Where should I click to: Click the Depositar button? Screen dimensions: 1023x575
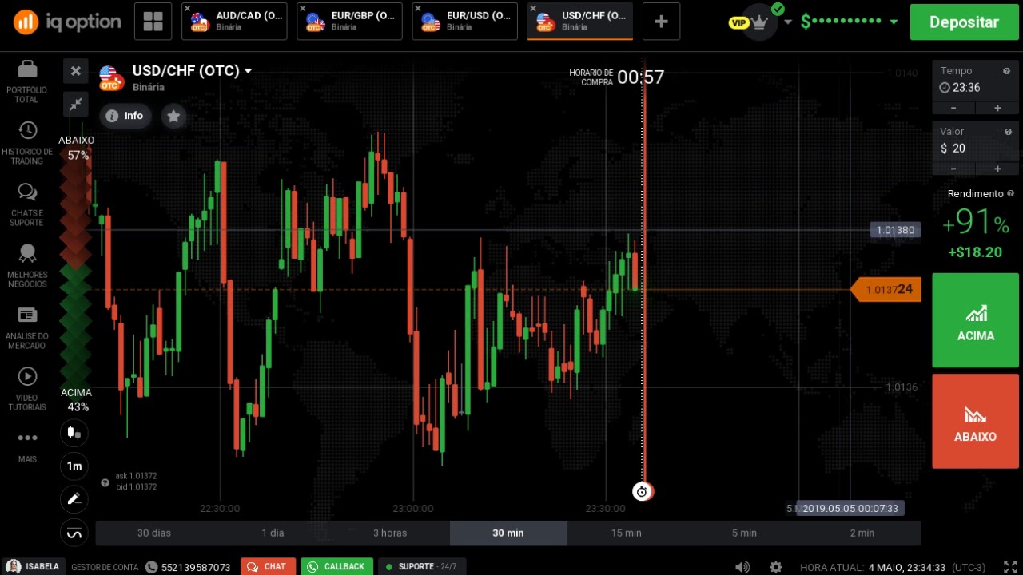pos(964,22)
